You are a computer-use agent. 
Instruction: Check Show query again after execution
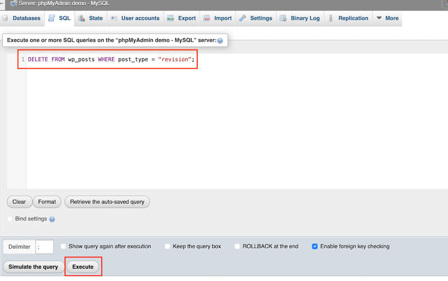click(x=63, y=246)
